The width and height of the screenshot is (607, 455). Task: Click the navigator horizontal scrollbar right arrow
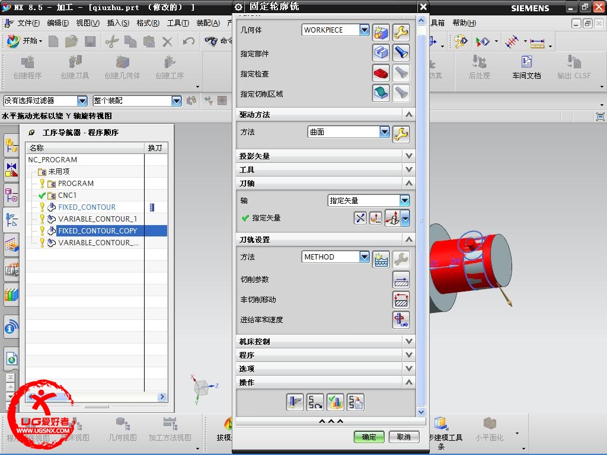[x=162, y=396]
